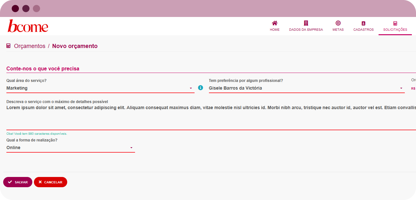Open the Gisele Barros professional dropdown arrow

[401, 88]
